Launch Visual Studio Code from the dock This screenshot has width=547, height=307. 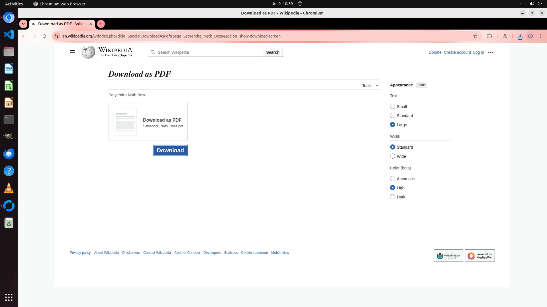pyautogui.click(x=9, y=34)
